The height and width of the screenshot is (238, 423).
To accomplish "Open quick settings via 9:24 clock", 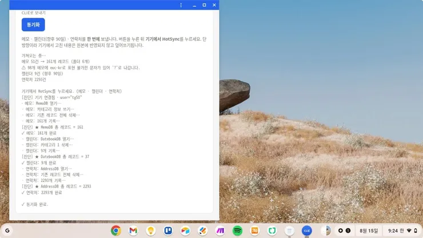I will (393, 231).
